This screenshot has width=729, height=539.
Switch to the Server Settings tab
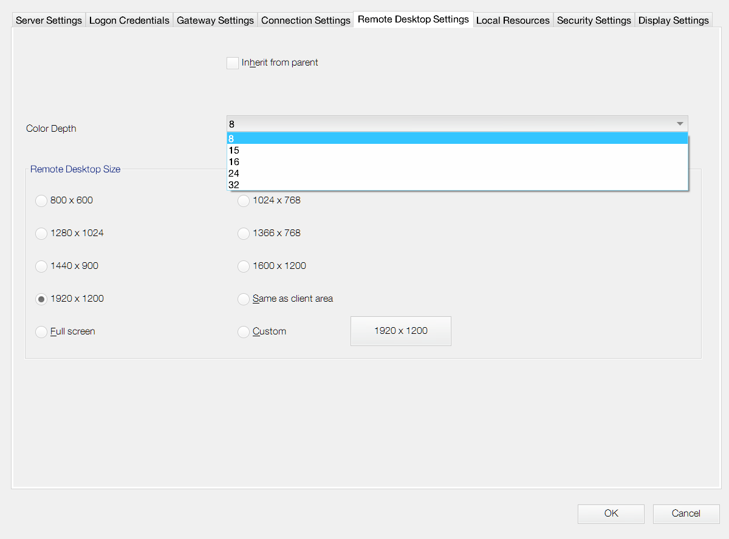[x=49, y=21]
